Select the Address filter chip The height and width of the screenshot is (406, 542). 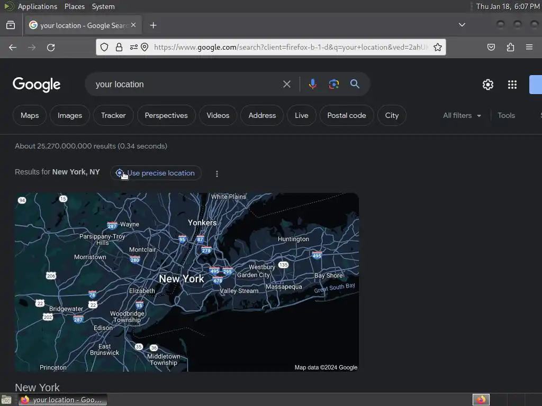(x=262, y=115)
